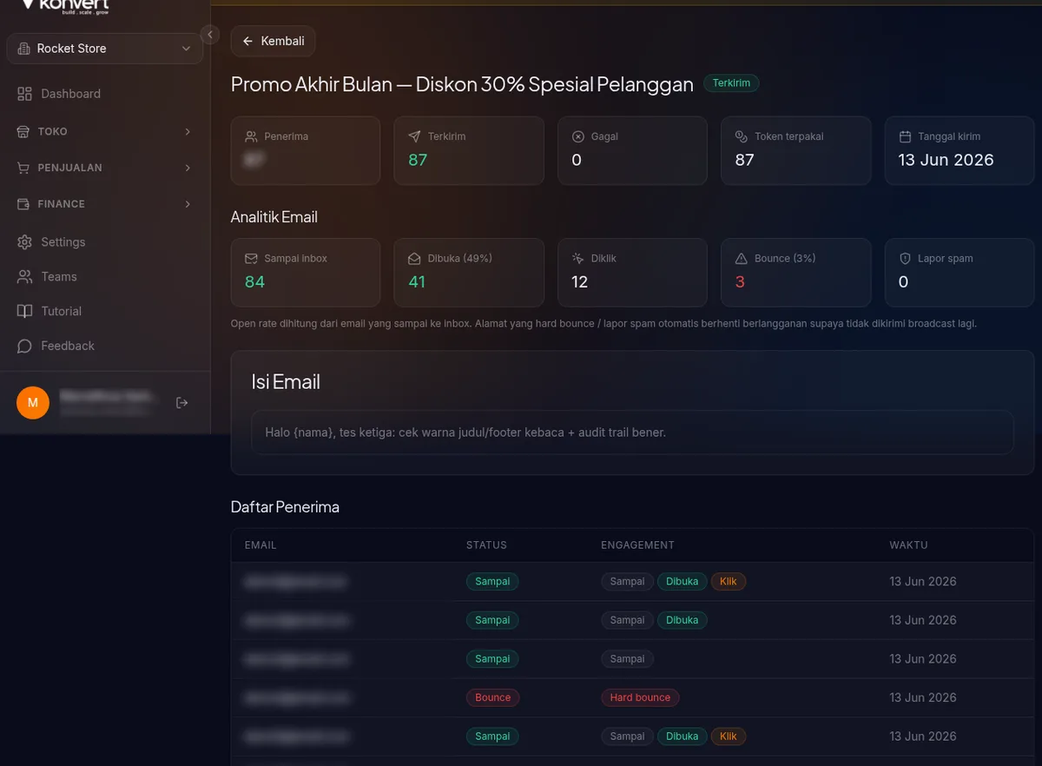Click the orange M user avatar

(33, 403)
